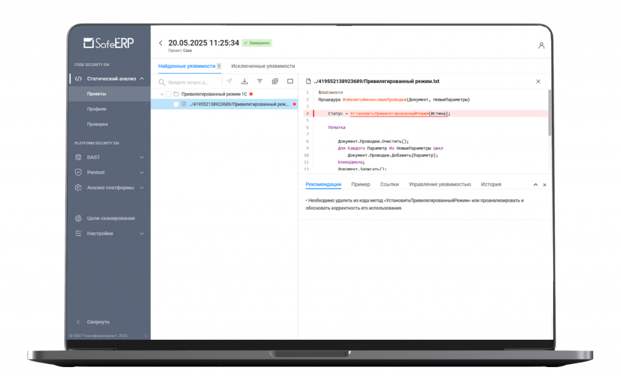The image size is (621, 381).
Task: Click the expand-all icon in the toolbar
Action: point(275,81)
